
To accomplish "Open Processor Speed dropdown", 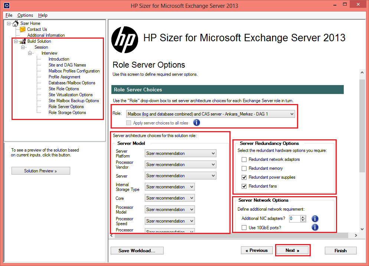I will (170, 221).
